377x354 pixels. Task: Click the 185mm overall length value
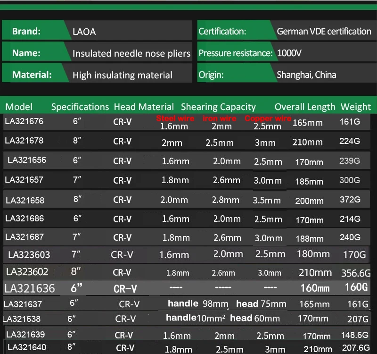pos(309,182)
